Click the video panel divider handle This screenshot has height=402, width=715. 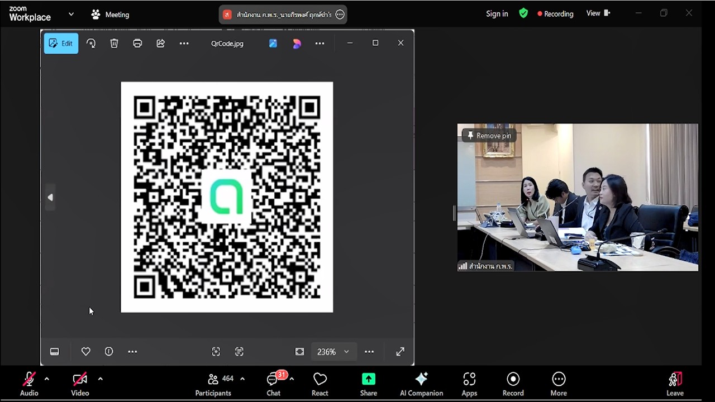point(454,213)
